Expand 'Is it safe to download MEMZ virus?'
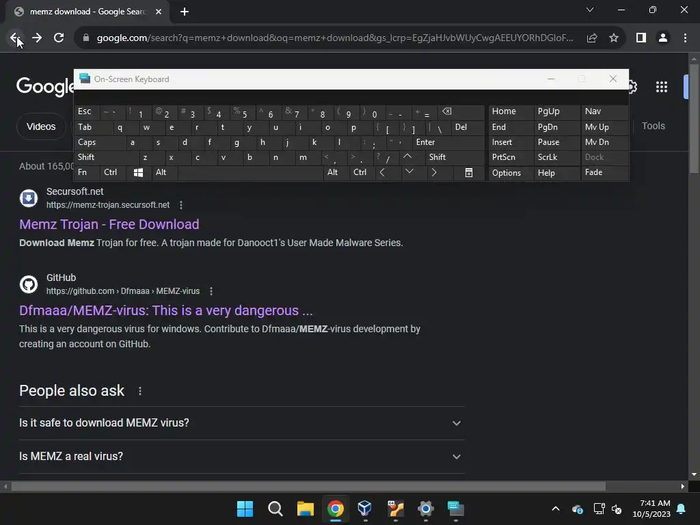The height and width of the screenshot is (525, 700). tap(241, 422)
